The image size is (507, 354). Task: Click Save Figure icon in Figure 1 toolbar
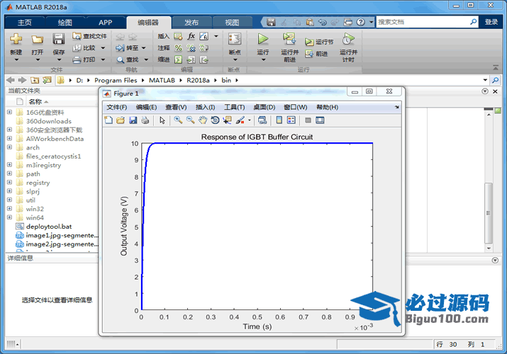[x=133, y=120]
